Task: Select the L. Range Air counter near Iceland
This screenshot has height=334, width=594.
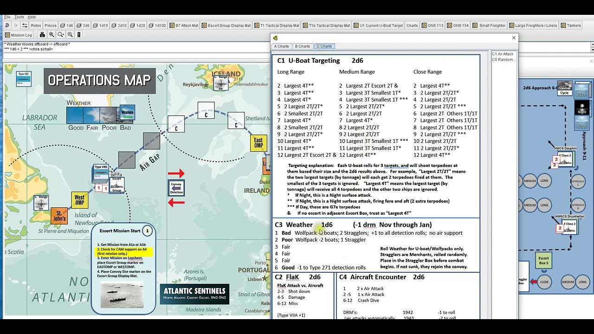Action: tap(221, 83)
